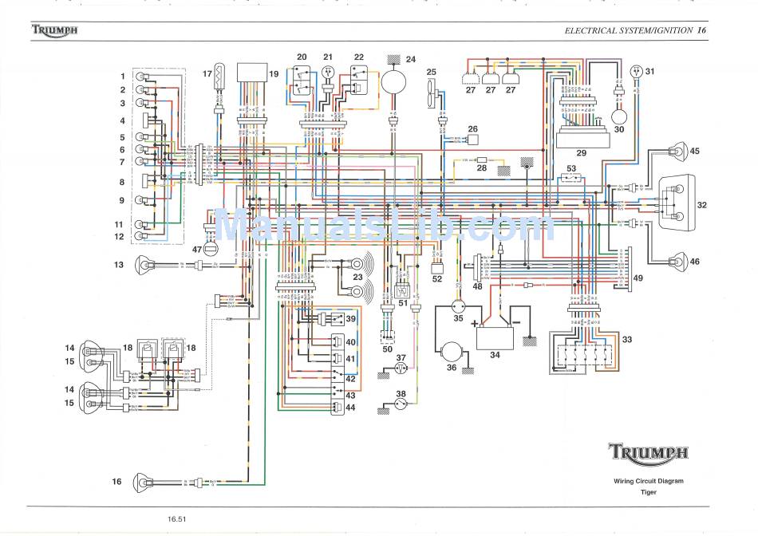
Task: Select the instrument bulb label "1"
Action: pyautogui.click(x=123, y=76)
